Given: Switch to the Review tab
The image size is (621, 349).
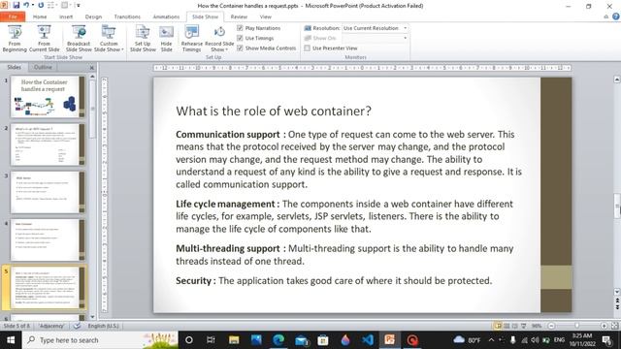Looking at the screenshot, I should tap(239, 16).
